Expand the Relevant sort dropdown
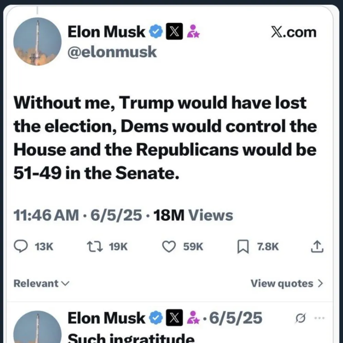The width and height of the screenshot is (343, 343). 41,284
